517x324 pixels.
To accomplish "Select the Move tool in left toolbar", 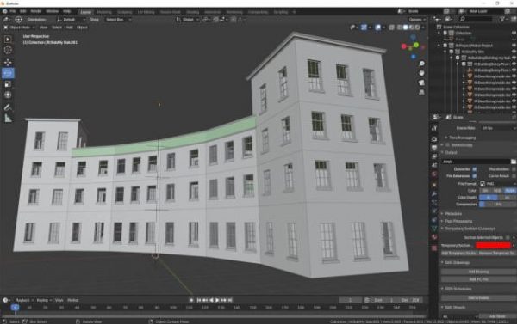I will pos(8,62).
